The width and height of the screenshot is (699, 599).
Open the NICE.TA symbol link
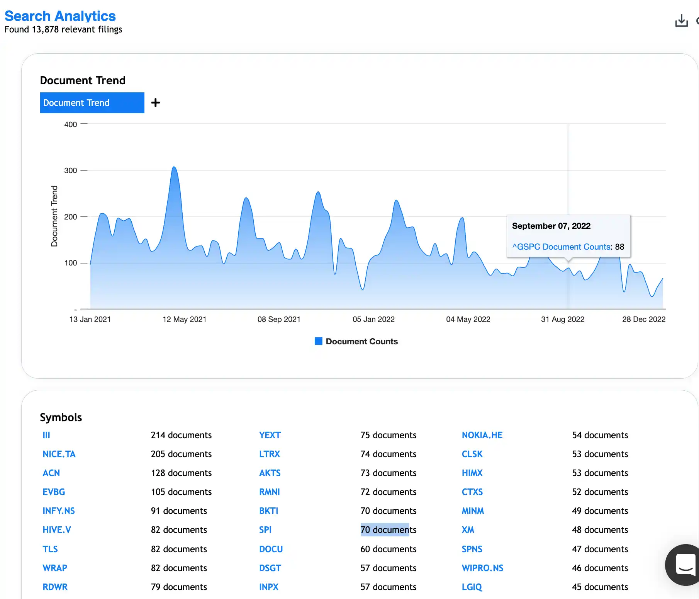[59, 454]
